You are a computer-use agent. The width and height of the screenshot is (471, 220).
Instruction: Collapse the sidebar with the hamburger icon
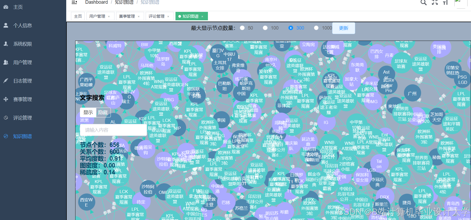pyautogui.click(x=74, y=2)
